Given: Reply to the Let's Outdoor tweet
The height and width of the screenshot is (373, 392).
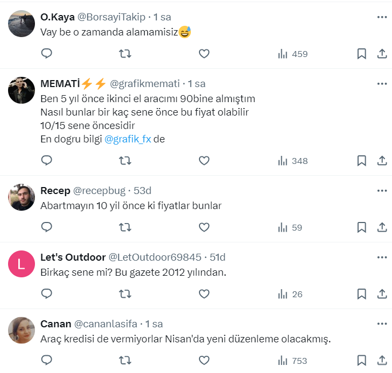Looking at the screenshot, I should 47,294.
